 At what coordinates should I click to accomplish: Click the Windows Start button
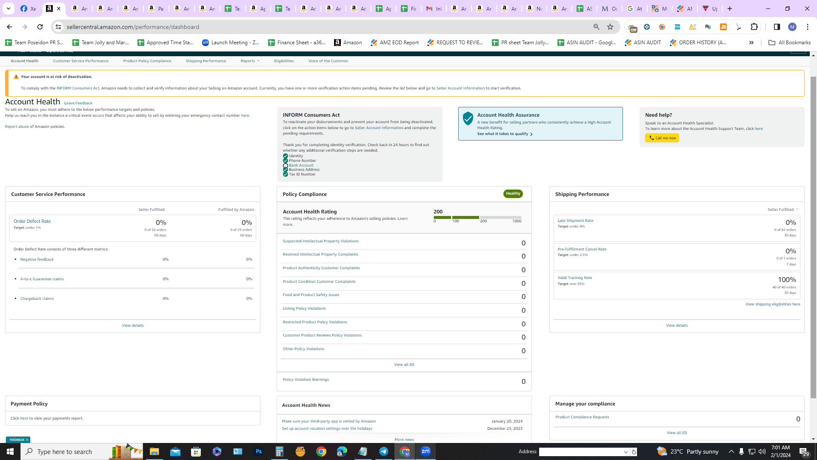(x=10, y=451)
